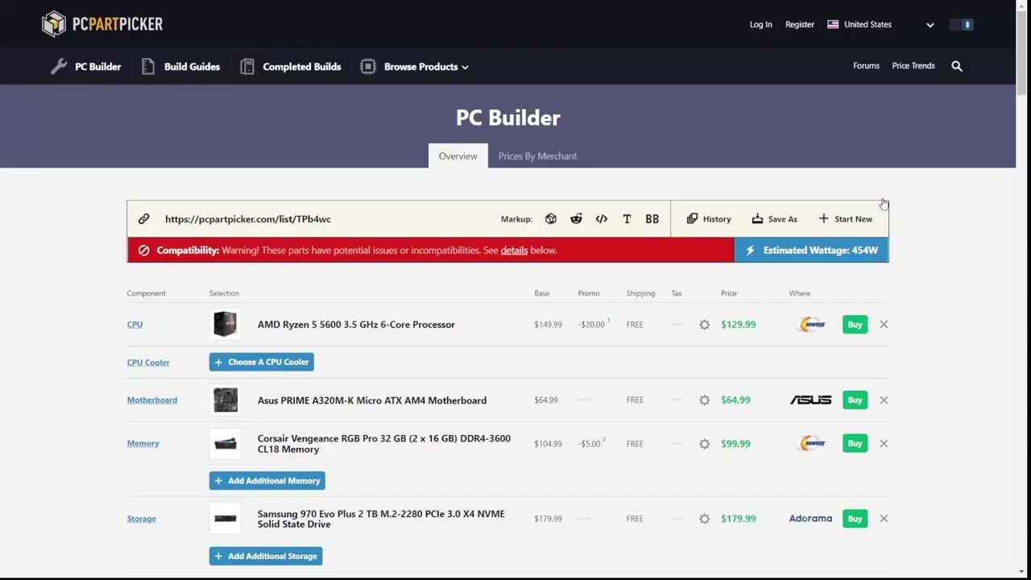Click the Newegg merchant logo for Memory
The width and height of the screenshot is (1031, 580).
812,444
